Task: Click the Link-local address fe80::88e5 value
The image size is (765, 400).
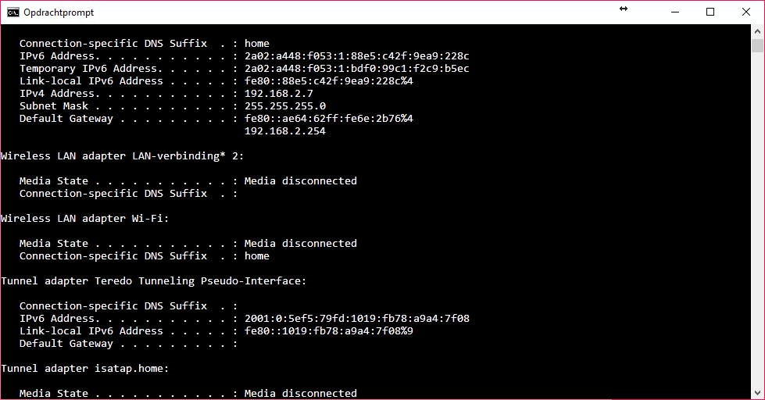Action: click(x=328, y=81)
